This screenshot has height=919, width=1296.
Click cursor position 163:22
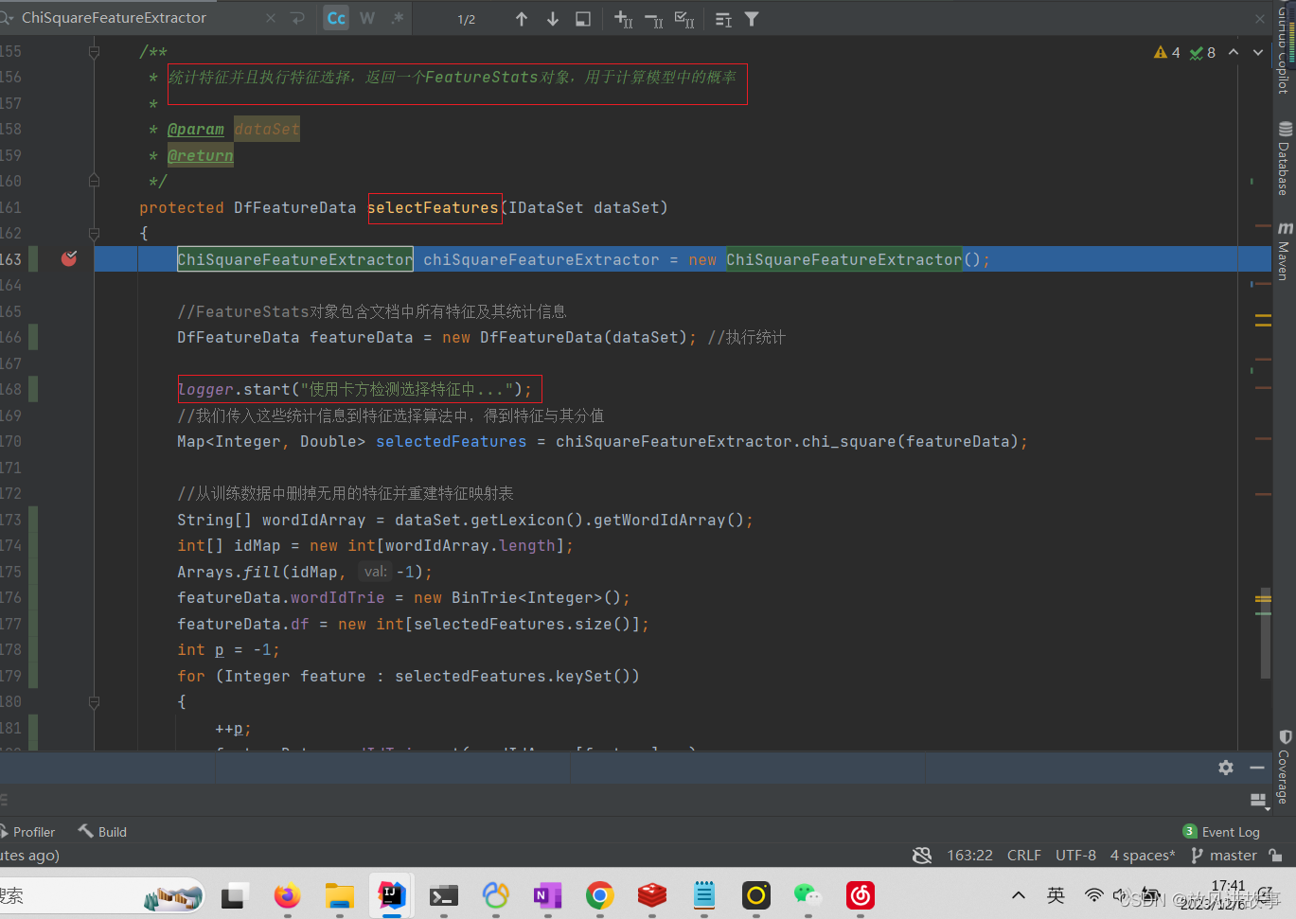(970, 856)
